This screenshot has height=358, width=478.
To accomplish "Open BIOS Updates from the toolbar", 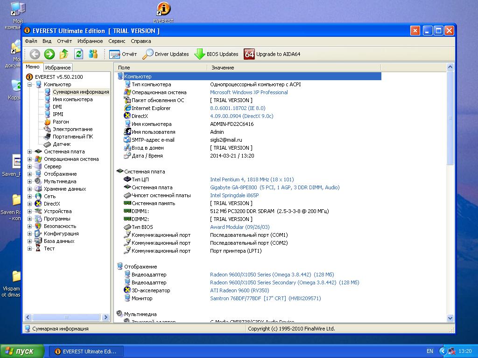I will [x=216, y=54].
